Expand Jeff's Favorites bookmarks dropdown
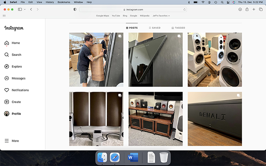The height and width of the screenshot is (166, 266). (x=161, y=16)
